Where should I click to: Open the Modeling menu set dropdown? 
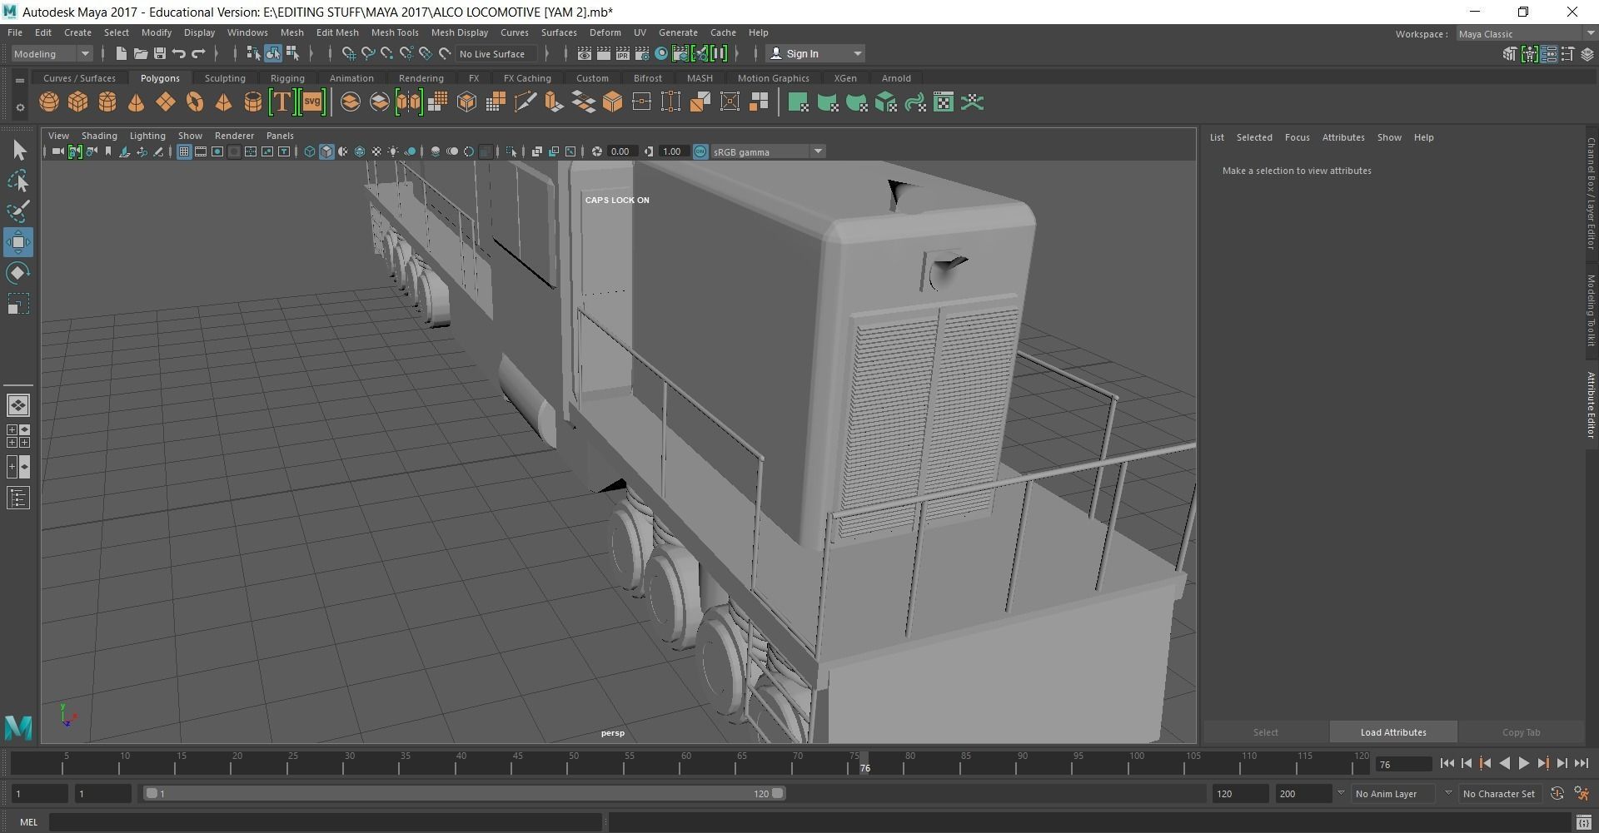click(52, 54)
